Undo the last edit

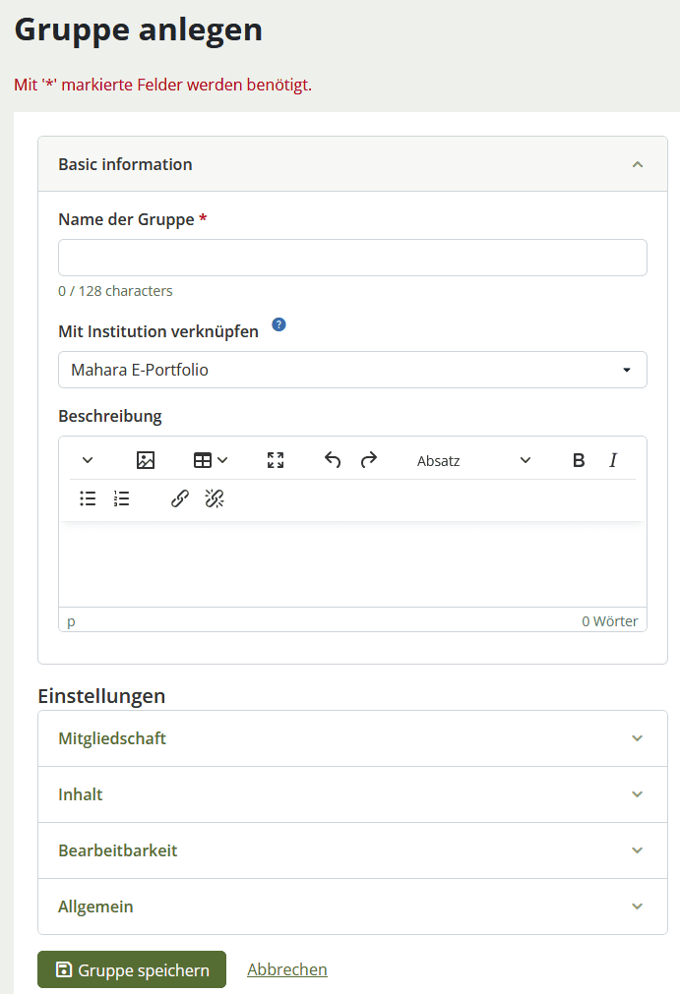tap(333, 460)
